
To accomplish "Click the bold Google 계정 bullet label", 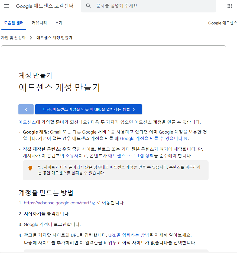I will pyautogui.click(x=35, y=132).
